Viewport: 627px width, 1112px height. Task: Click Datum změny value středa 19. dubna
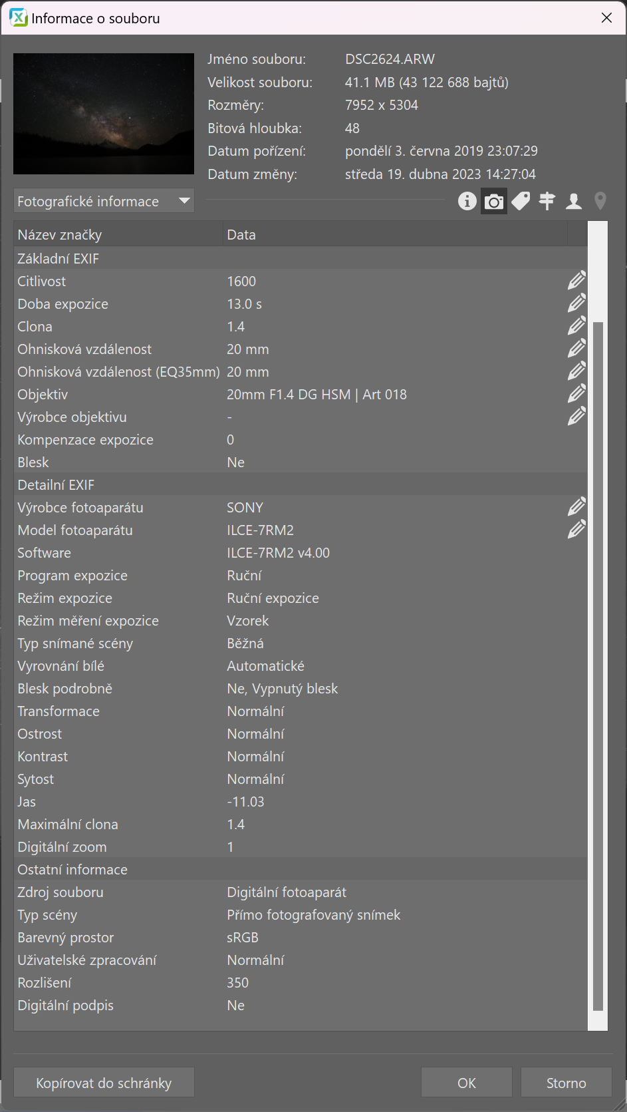(x=440, y=174)
